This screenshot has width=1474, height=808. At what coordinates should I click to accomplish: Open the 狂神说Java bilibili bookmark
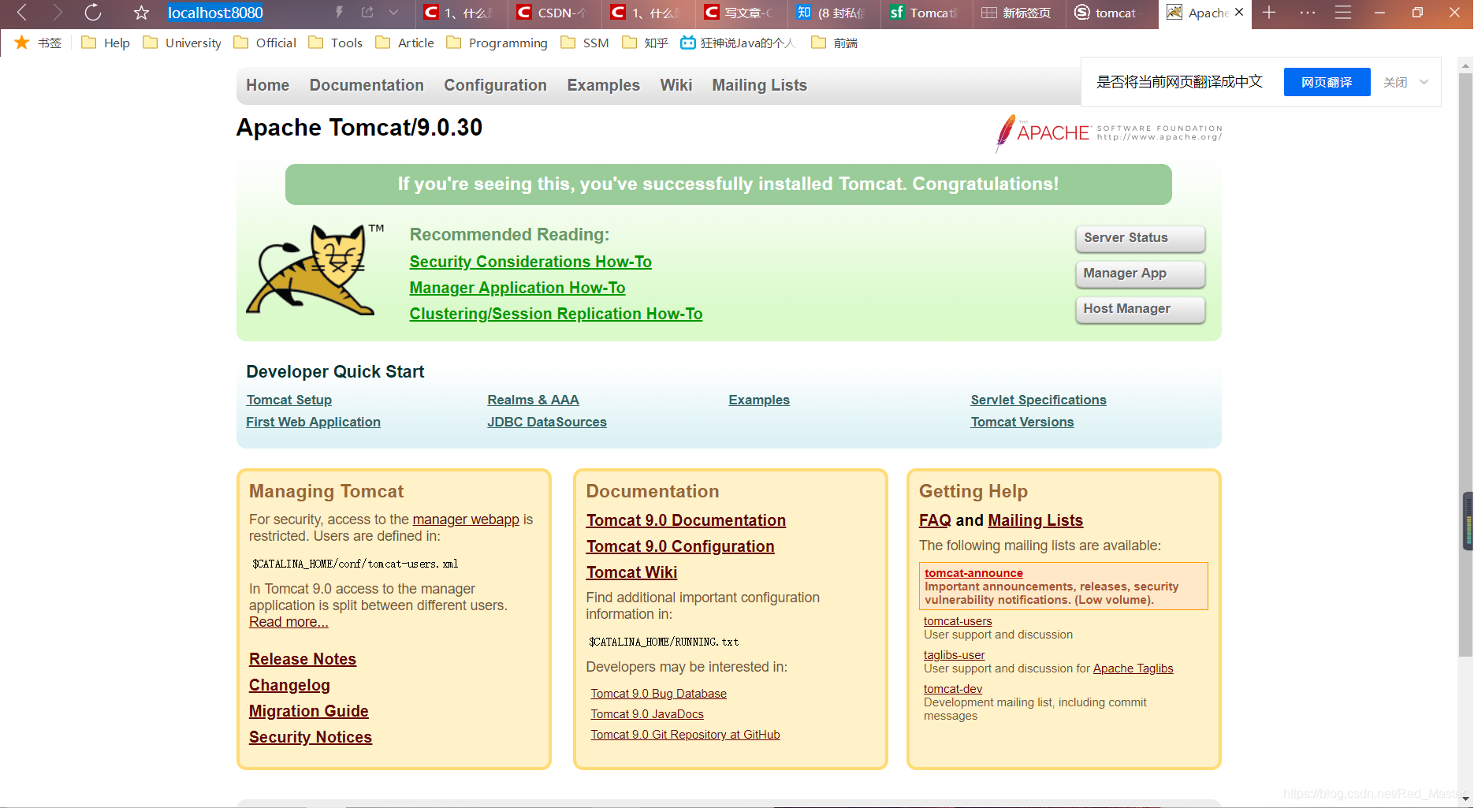click(x=739, y=43)
